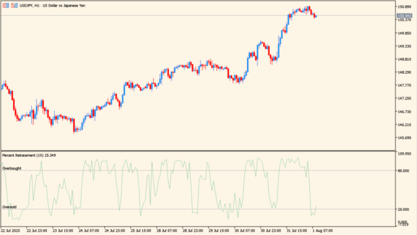
Task: Click the '29 Jul 15:00' time axis label
Action: click(219, 230)
